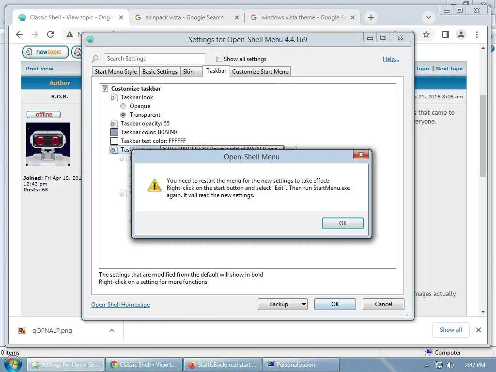496x372 pixels.
Task: Open a new tab in Chrome
Action: pyautogui.click(x=371, y=17)
